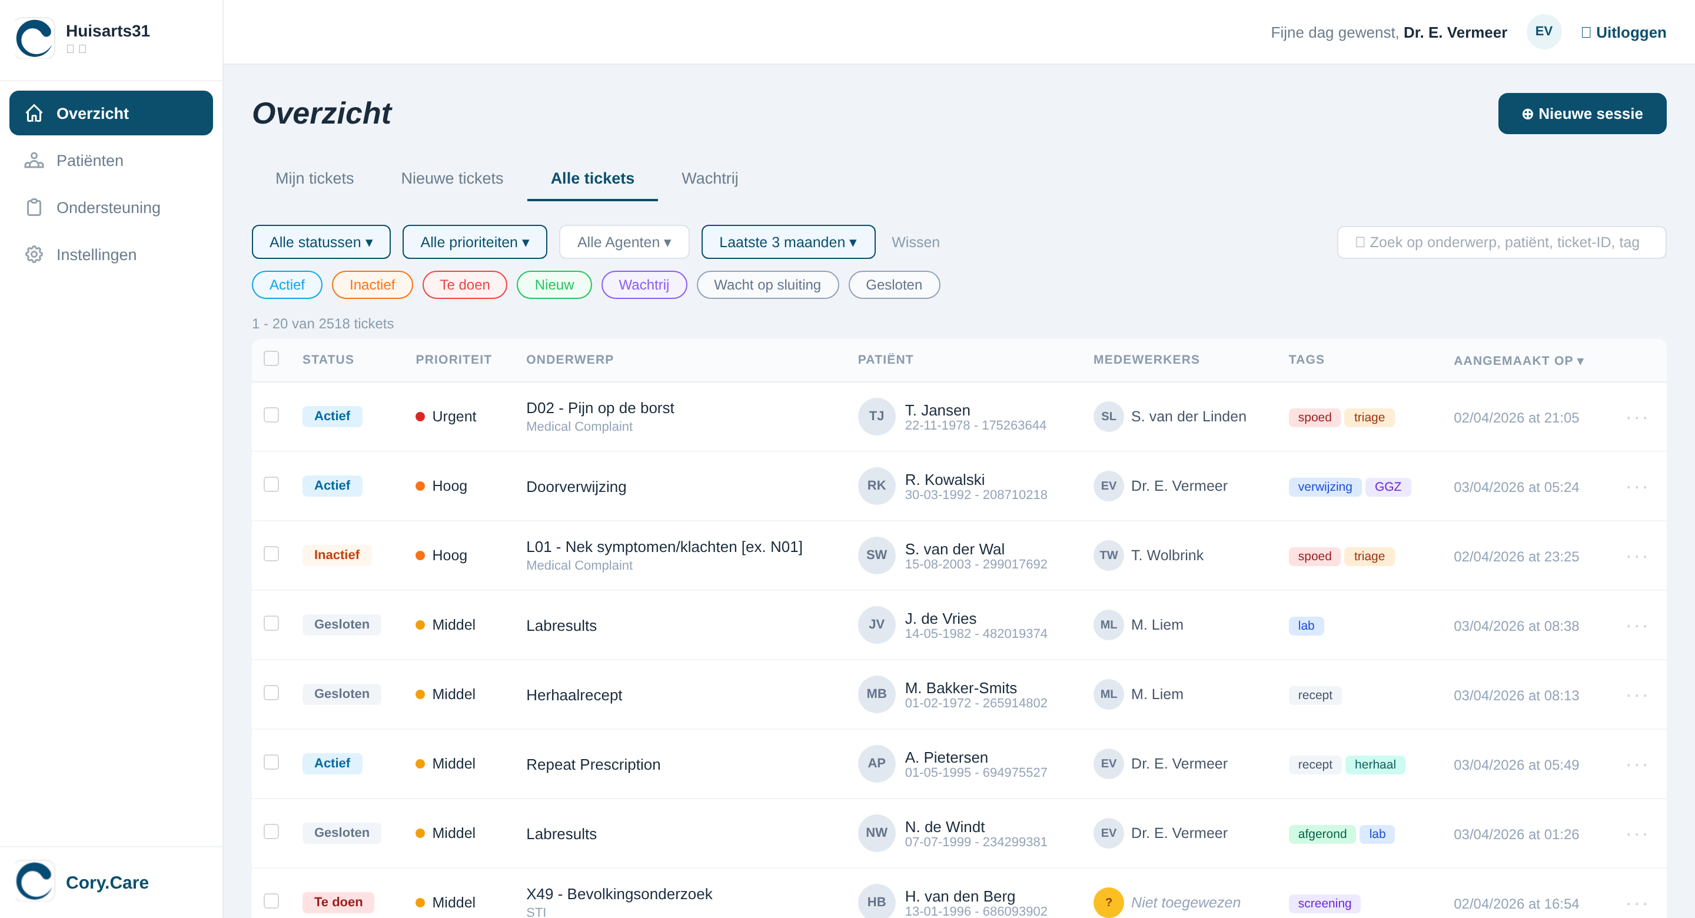Open Patiënten via its people icon

coord(34,161)
